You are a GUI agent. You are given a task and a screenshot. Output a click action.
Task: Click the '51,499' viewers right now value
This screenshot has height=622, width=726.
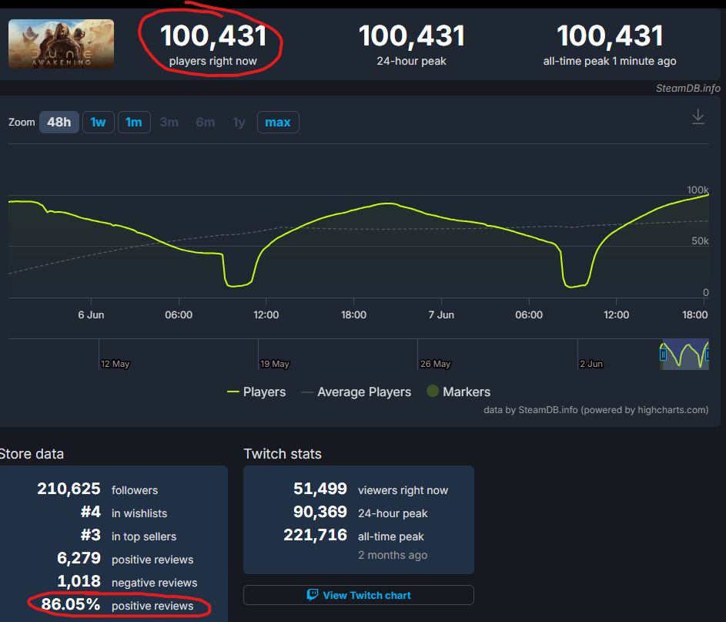(320, 489)
